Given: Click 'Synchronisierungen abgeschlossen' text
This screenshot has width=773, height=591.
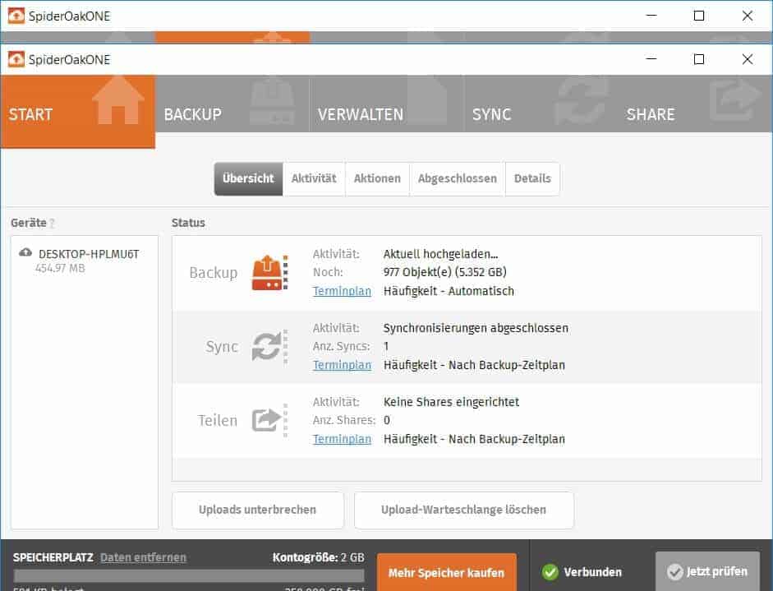Looking at the screenshot, I should [x=476, y=328].
